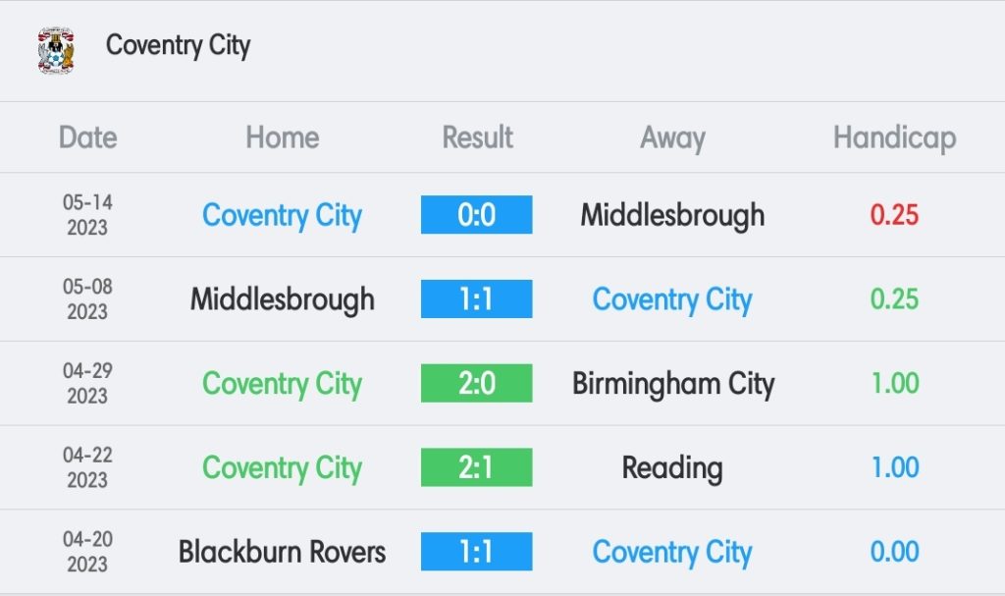This screenshot has height=596, width=1005.
Task: Open the Blackburn Rovers team link
Action: tap(282, 553)
